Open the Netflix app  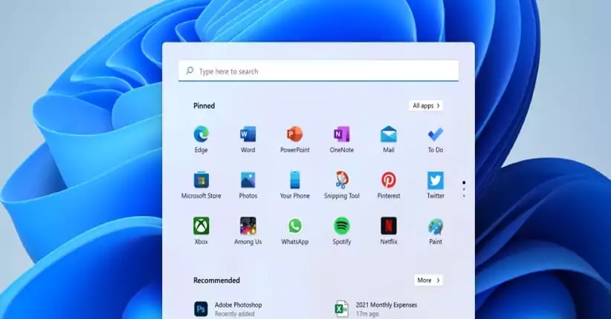(x=388, y=226)
